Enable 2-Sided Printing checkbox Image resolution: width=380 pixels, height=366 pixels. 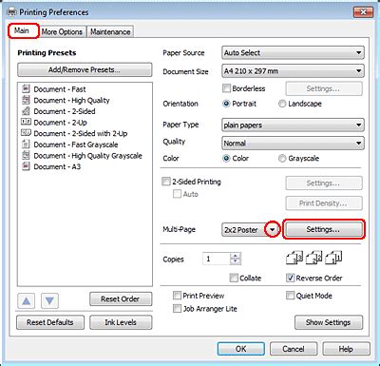[x=166, y=182]
